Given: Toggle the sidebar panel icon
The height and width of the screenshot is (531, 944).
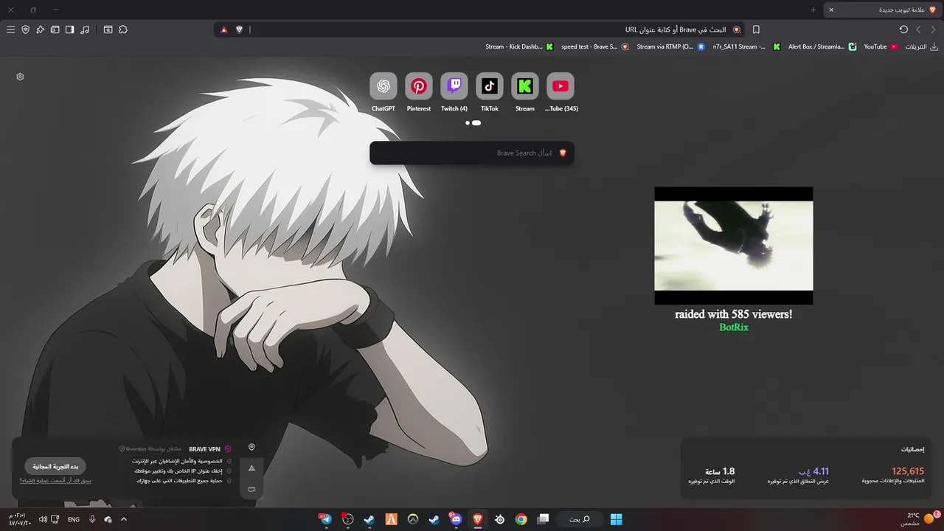Looking at the screenshot, I should (x=69, y=29).
